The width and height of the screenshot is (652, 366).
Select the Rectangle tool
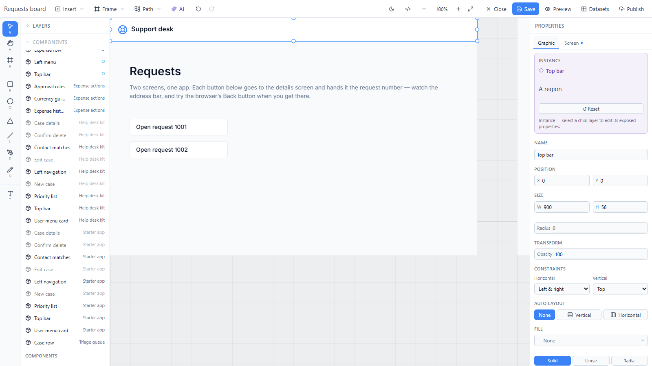pyautogui.click(x=10, y=86)
